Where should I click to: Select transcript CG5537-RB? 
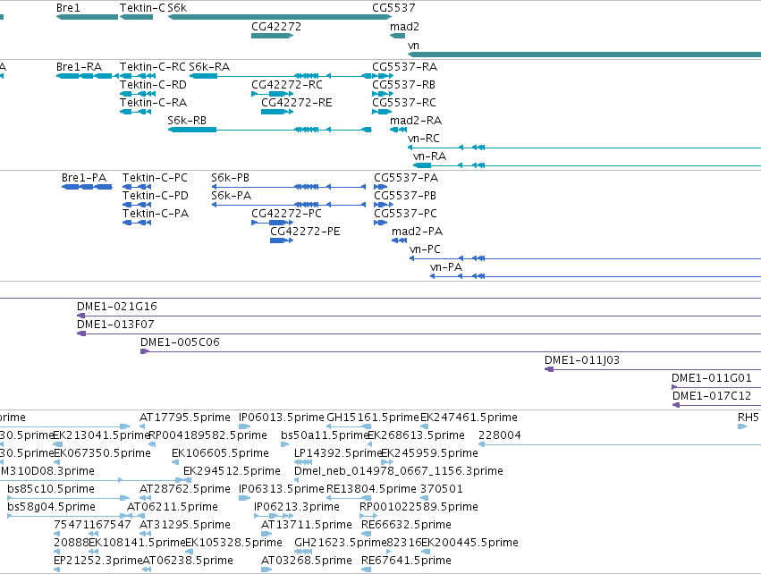(383, 94)
